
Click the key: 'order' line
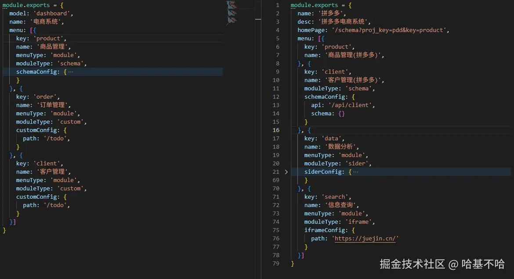[38, 97]
